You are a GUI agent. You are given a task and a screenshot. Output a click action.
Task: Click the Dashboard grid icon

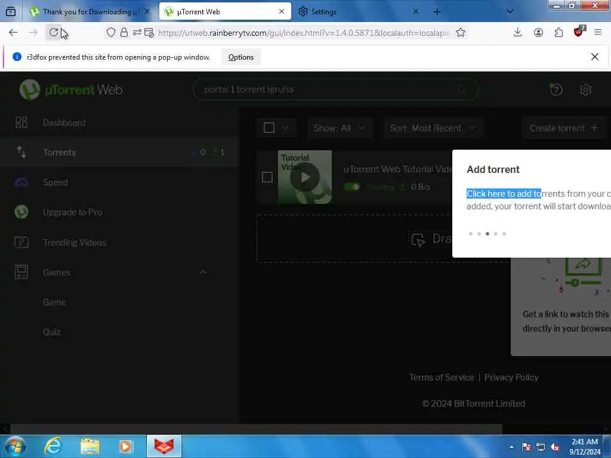tap(21, 123)
